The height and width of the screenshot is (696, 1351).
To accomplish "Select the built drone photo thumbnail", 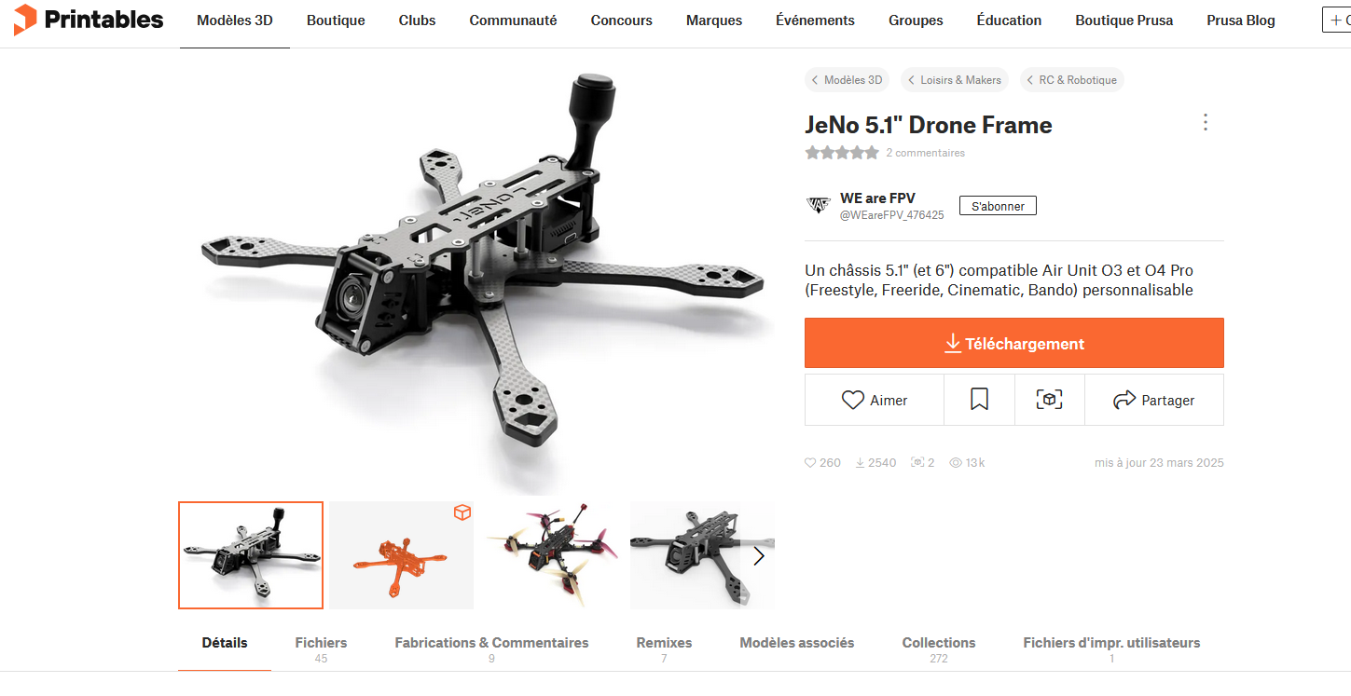I will tap(552, 555).
